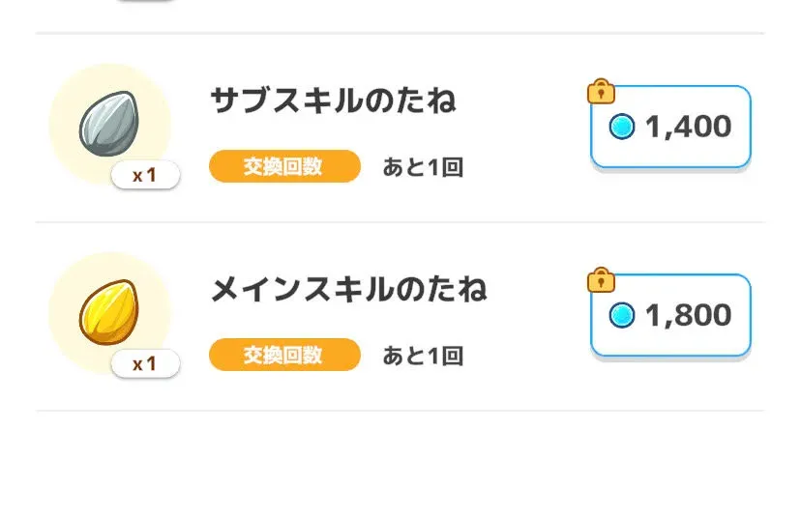Tap the x1 badge under the silver seed

pyautogui.click(x=144, y=176)
